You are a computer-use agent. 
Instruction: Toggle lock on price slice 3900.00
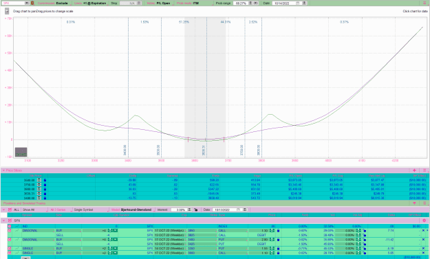pyautogui.click(x=45, y=189)
